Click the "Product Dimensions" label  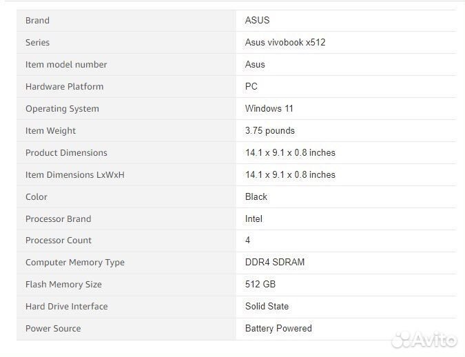(x=66, y=153)
